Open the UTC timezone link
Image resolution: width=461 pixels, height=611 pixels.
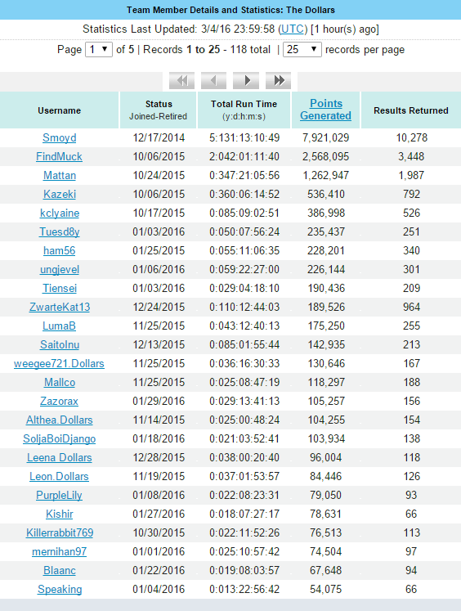click(293, 29)
